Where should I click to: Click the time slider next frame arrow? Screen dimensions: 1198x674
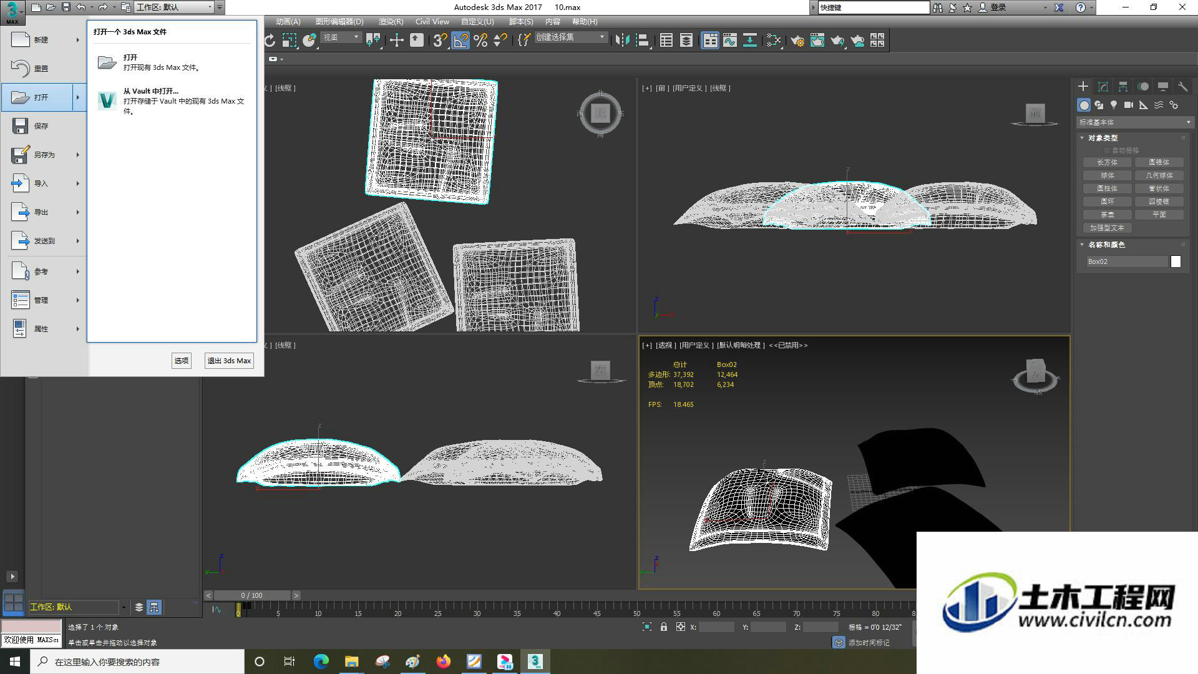pyautogui.click(x=296, y=595)
